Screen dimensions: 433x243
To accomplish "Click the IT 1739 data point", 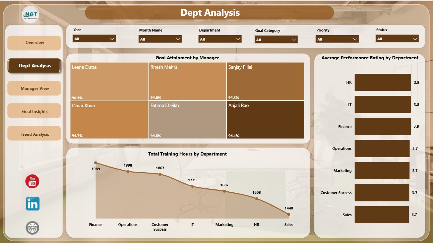I will click(192, 186).
